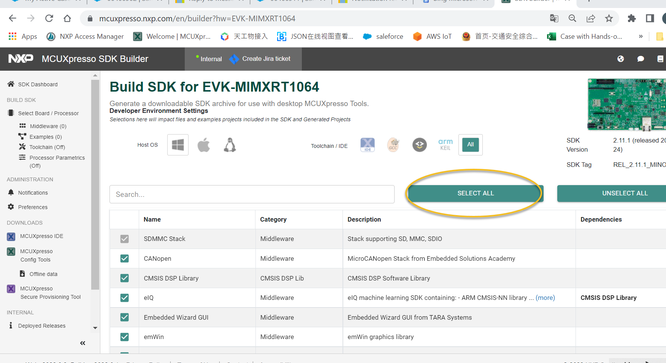This screenshot has height=363, width=666.
Task: Select the GCC ARM toolchain icon
Action: (393, 145)
